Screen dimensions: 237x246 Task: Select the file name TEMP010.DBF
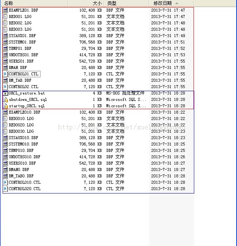point(21,151)
